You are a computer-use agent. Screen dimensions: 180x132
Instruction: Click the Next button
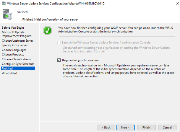[126, 128]
